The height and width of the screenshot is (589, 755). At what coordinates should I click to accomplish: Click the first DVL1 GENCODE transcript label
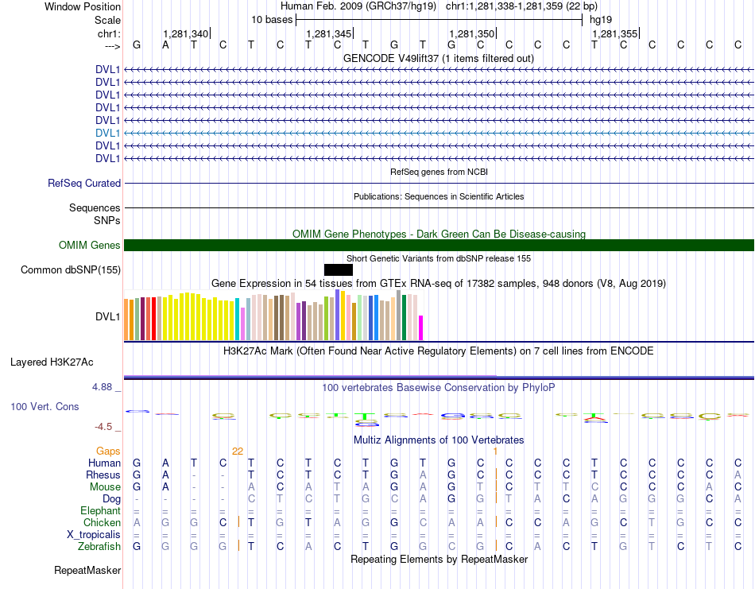[x=107, y=69]
